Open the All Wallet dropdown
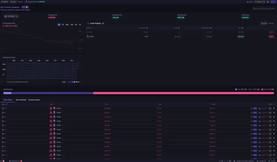277x162 pixels. [x=11, y=16]
